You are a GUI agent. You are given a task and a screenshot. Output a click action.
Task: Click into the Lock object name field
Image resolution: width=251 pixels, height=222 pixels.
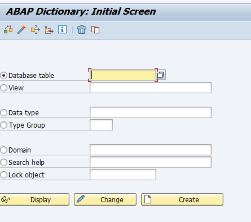[x=123, y=175]
